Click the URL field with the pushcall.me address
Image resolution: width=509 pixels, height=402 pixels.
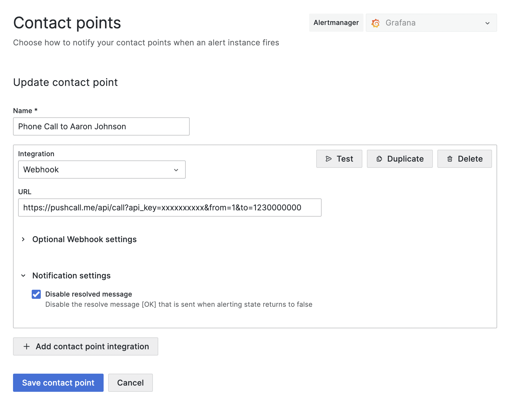pyautogui.click(x=170, y=208)
